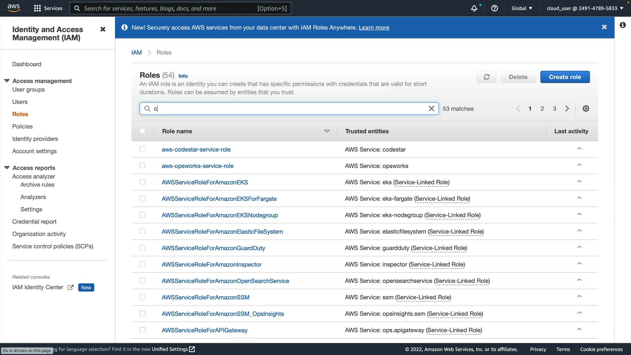Open the AWS support help icon
Screen dimensions: 631x355
494,8
